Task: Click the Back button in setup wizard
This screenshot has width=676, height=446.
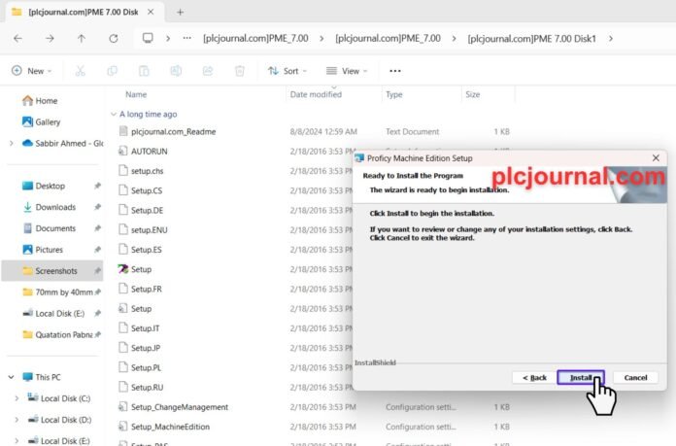Action: (x=534, y=377)
